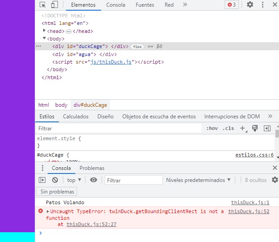The height and width of the screenshot is (242, 279).
Task: Select the html lang=en node
Action: pos(65,23)
